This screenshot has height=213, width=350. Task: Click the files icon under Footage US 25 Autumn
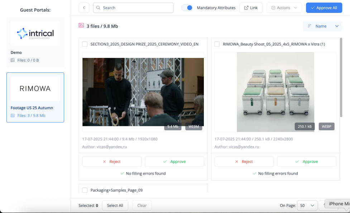(13, 116)
